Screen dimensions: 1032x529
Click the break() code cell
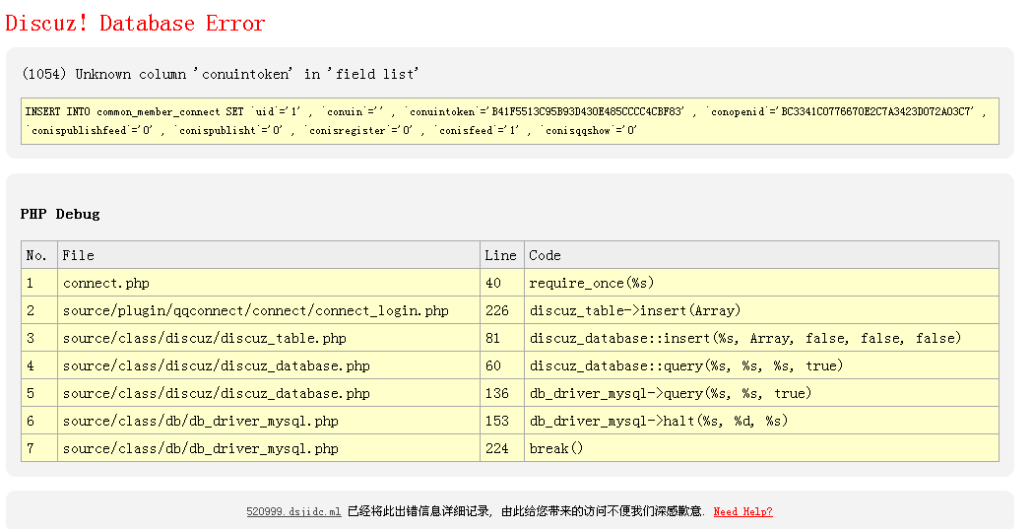click(x=556, y=448)
